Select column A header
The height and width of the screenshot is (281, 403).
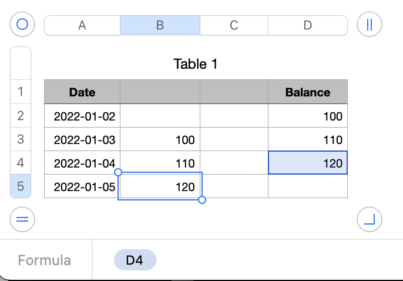point(82,25)
